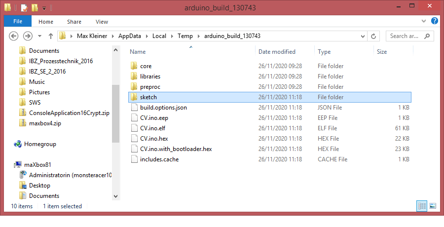This screenshot has width=444, height=227.
Task: Open Explorer Help question mark icon
Action: coord(435,21)
